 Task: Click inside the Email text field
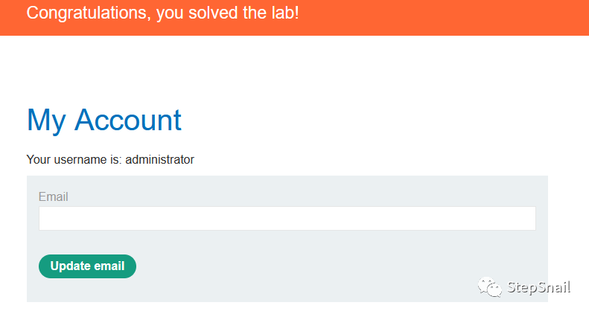coord(287,219)
